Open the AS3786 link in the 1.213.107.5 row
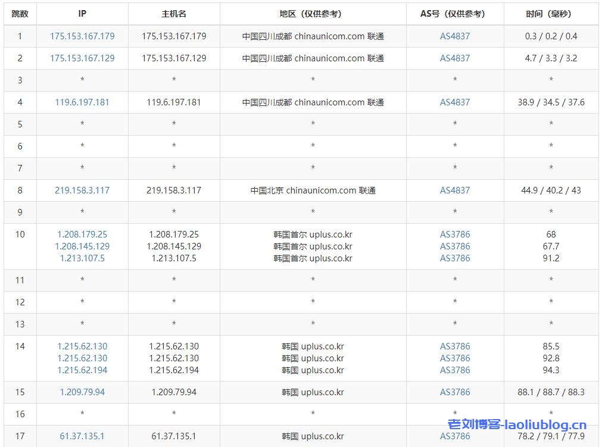 pos(455,258)
